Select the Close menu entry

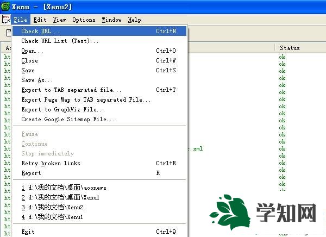click(x=99, y=60)
